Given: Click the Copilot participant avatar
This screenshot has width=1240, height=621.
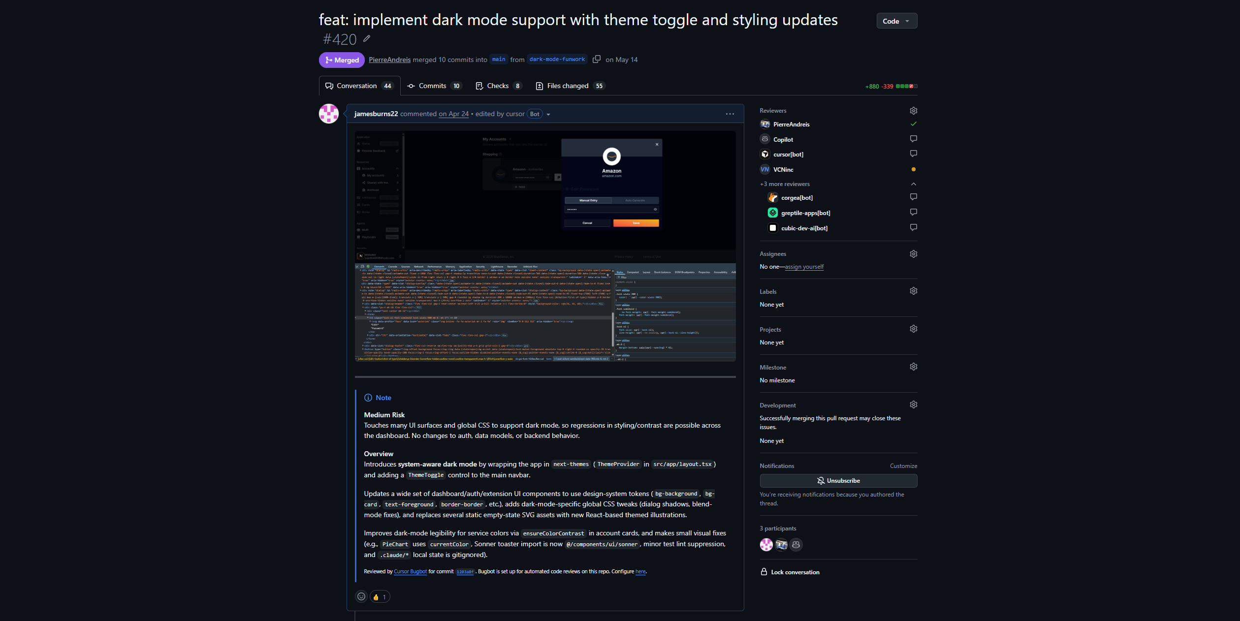Looking at the screenshot, I should [796, 545].
